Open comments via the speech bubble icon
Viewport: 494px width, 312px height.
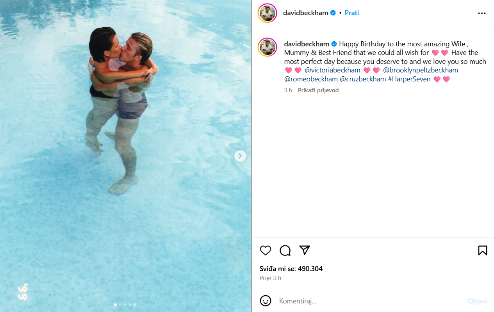tap(285, 250)
